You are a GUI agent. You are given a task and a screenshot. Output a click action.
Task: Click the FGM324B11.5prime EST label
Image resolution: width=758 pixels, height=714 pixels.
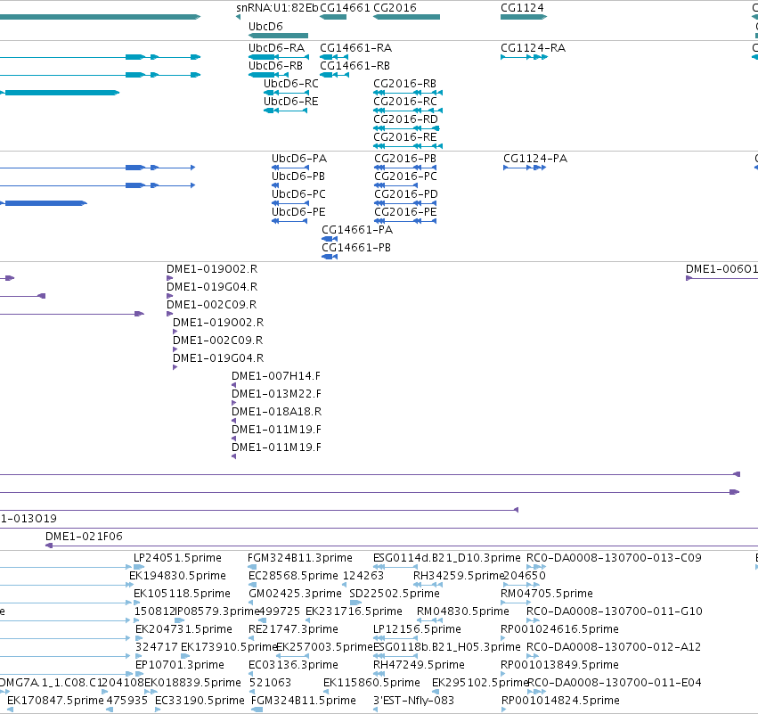click(304, 701)
